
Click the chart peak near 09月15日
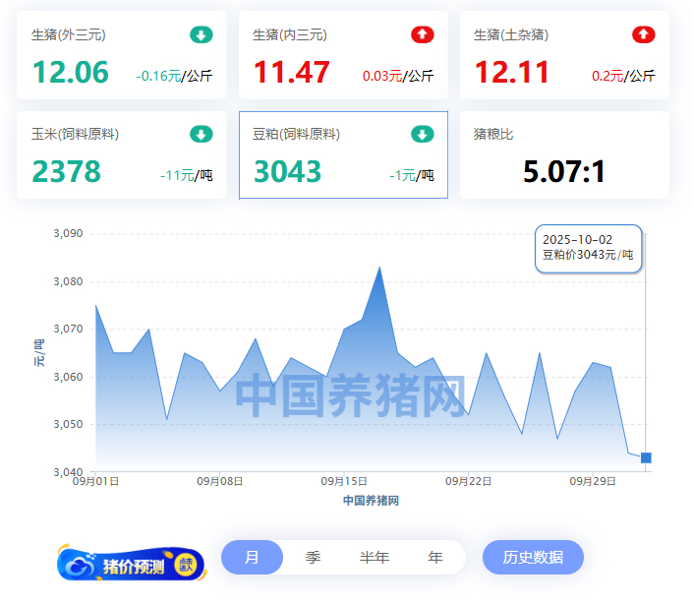point(379,268)
